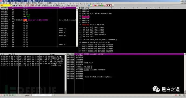Click the close program X toolbar icon
The width and height of the screenshot is (186, 98).
[x=16, y=5]
